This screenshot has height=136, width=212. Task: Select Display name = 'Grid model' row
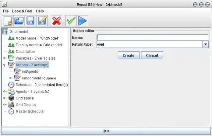tap(39, 45)
